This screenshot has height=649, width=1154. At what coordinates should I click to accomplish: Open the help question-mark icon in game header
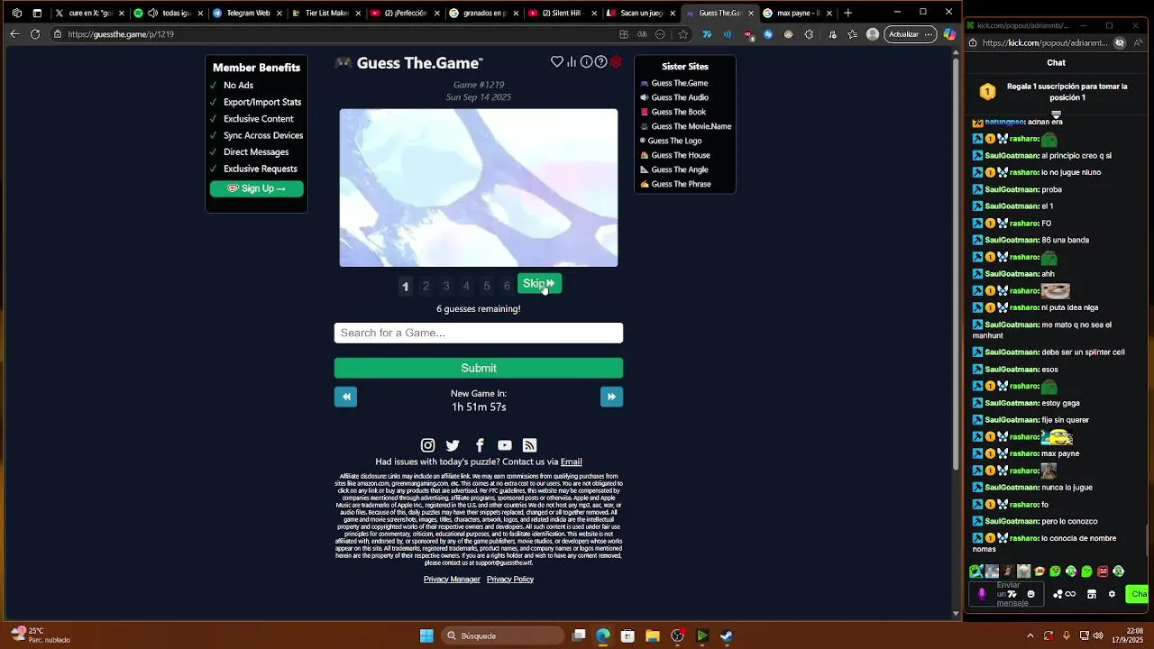click(x=600, y=61)
